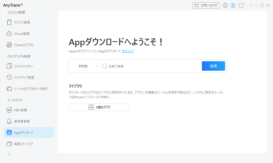Viewport: 273px width, 163px height.
Task: Collapse the sidebar with left arrow
Action: coord(9,154)
